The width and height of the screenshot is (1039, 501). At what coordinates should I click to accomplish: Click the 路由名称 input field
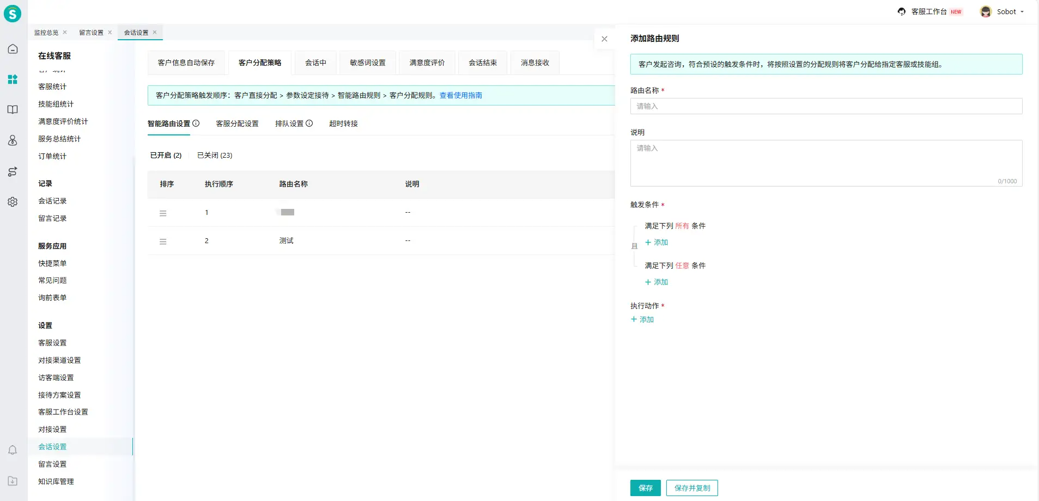(x=825, y=106)
